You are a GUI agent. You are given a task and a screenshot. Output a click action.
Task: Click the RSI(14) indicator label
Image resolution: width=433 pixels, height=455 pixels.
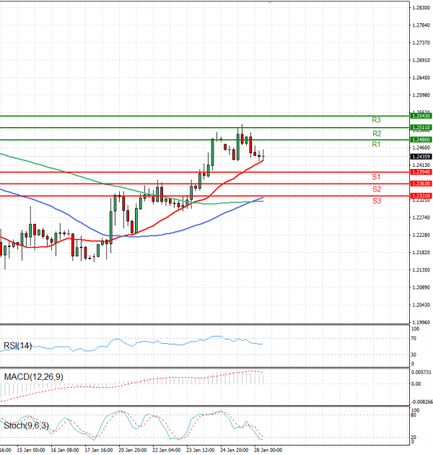(x=18, y=346)
